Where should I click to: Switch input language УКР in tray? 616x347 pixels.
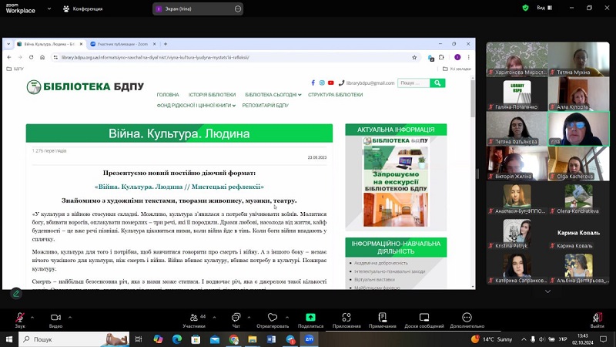[x=563, y=339]
